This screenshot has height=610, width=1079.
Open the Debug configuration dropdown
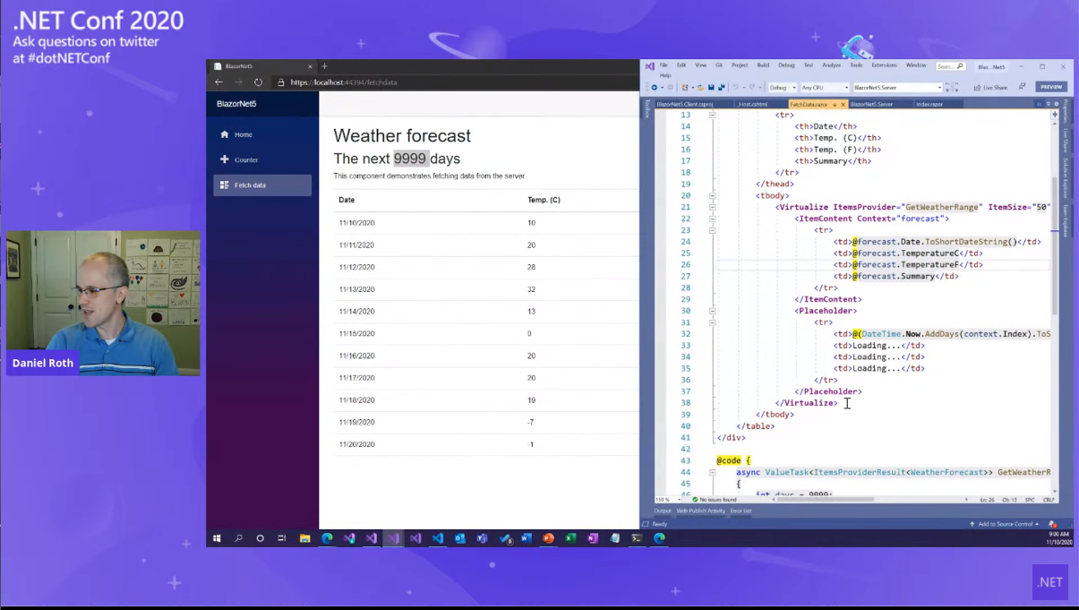(782, 88)
